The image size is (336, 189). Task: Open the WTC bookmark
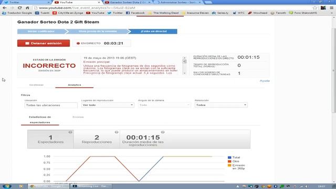238,13
